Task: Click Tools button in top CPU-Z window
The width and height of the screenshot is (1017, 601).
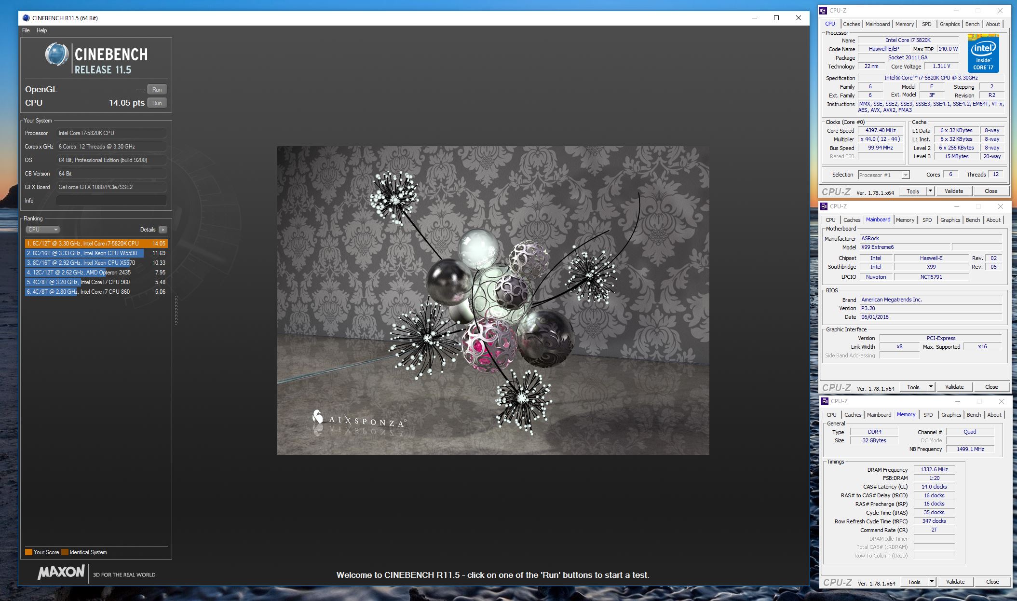Action: pos(912,191)
